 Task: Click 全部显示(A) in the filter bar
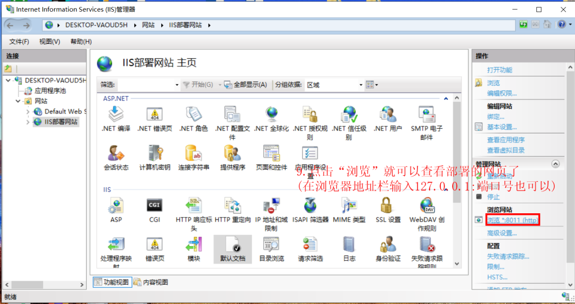pyautogui.click(x=245, y=84)
